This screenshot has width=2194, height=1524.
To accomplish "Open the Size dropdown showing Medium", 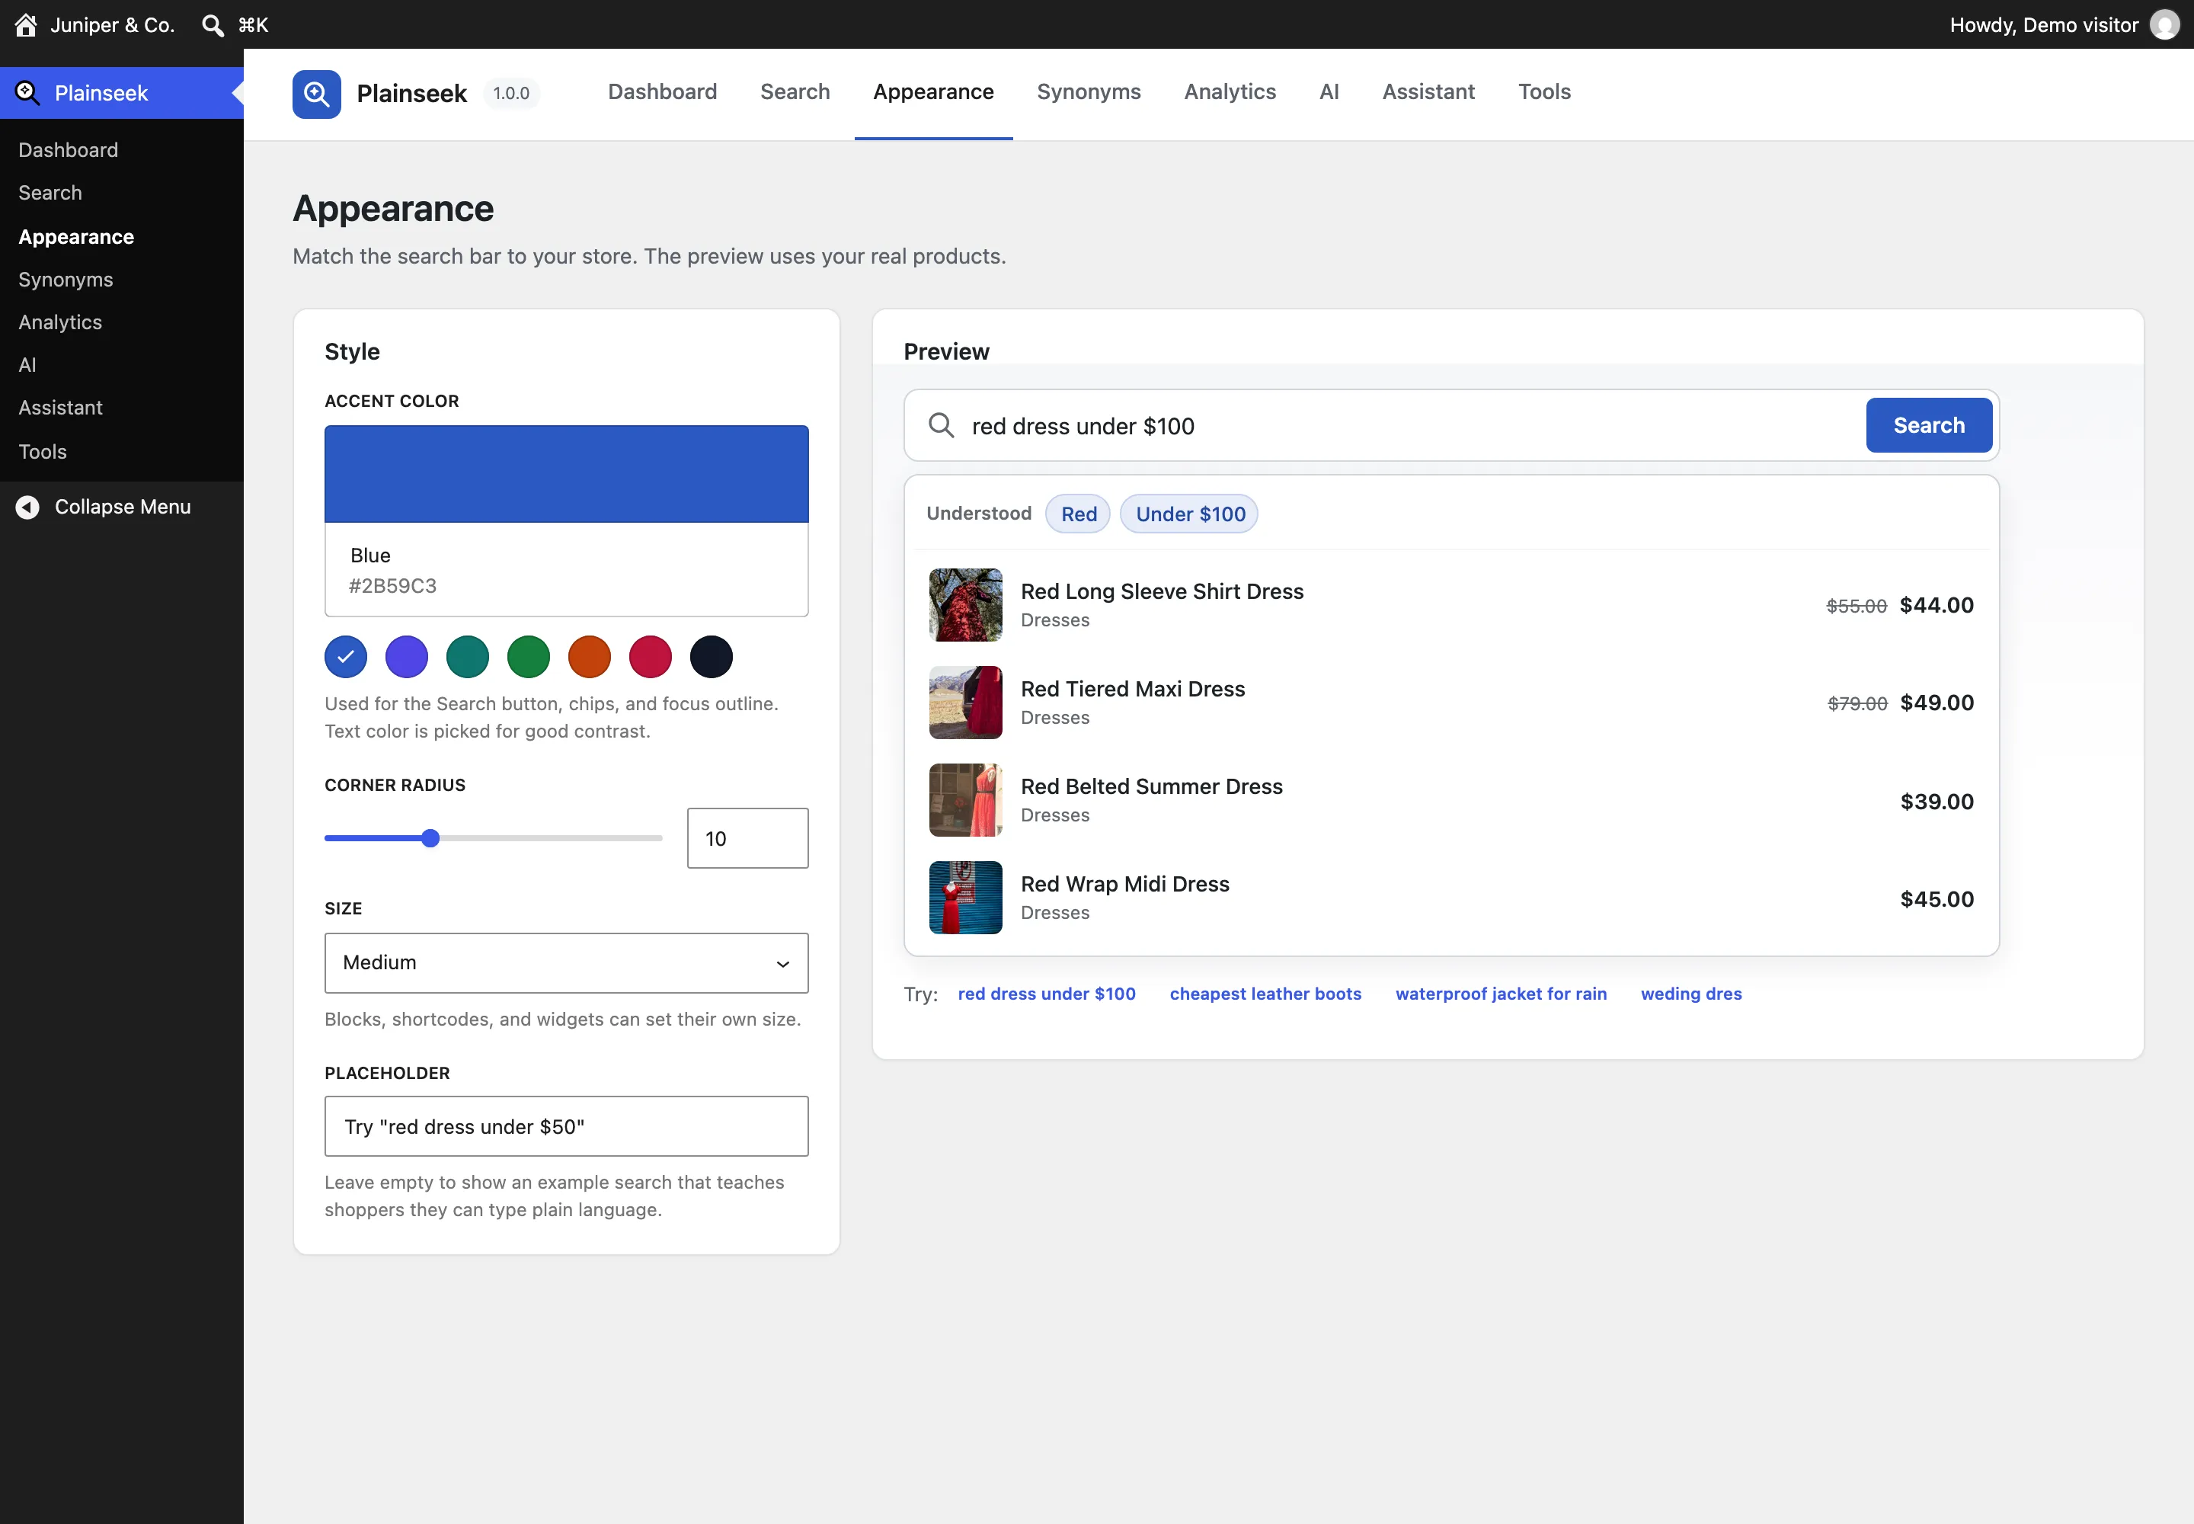I will click(x=566, y=962).
